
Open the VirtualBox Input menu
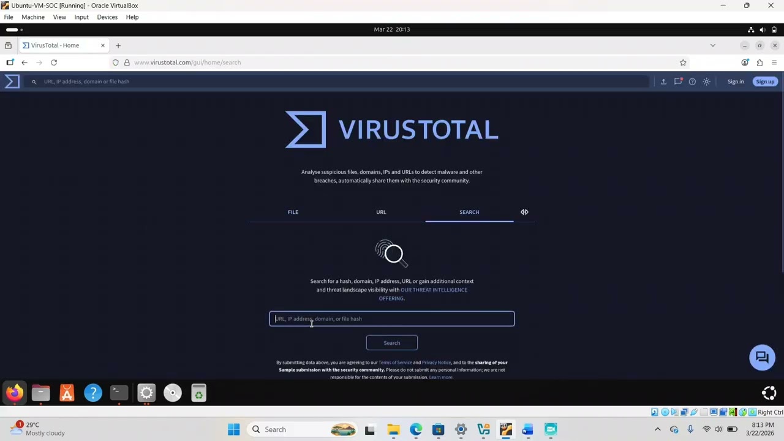click(x=81, y=17)
